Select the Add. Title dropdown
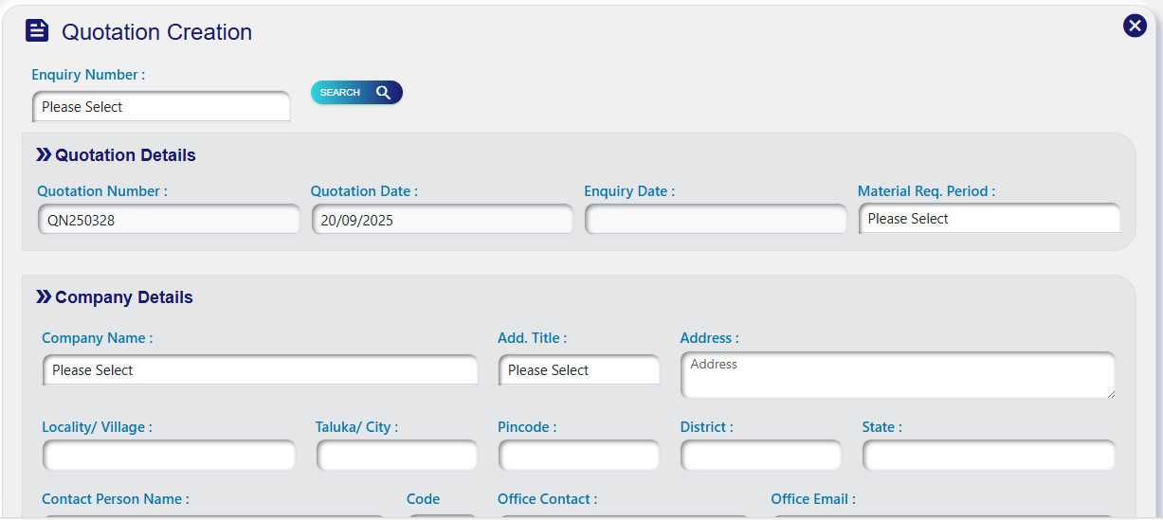The height and width of the screenshot is (520, 1163). click(x=578, y=370)
